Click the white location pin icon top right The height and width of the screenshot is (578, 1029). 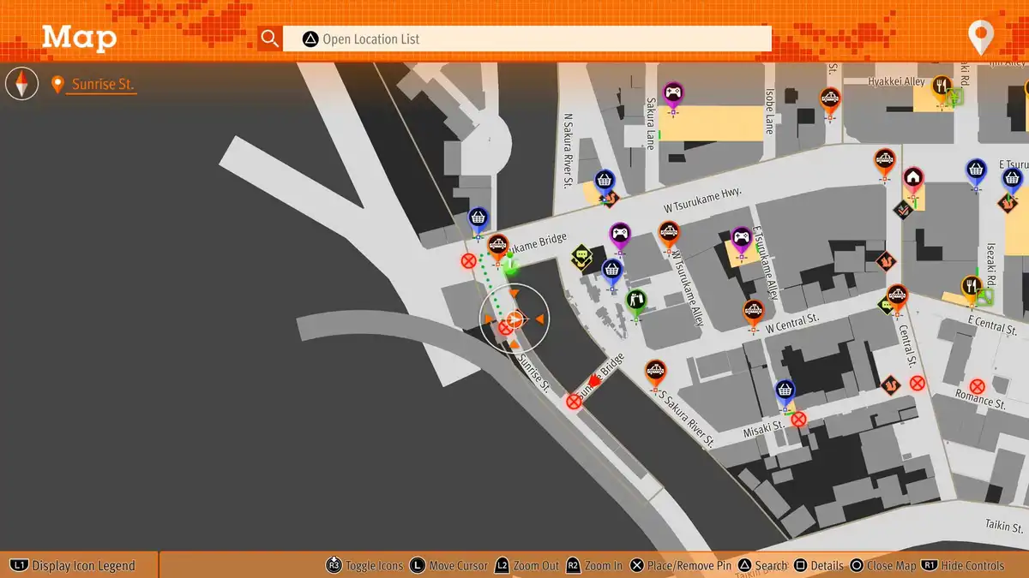click(979, 38)
